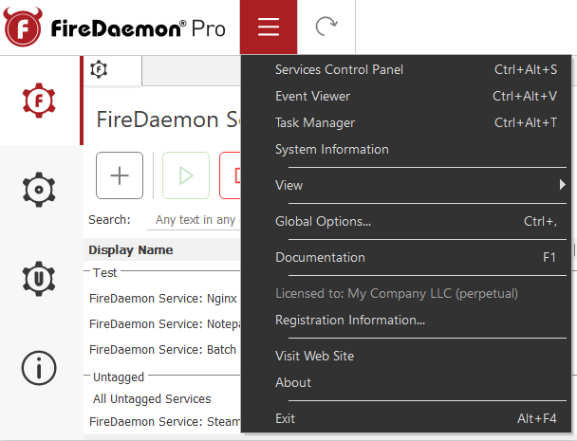Open the info circle sidebar icon
This screenshot has height=441, width=577.
pyautogui.click(x=39, y=368)
